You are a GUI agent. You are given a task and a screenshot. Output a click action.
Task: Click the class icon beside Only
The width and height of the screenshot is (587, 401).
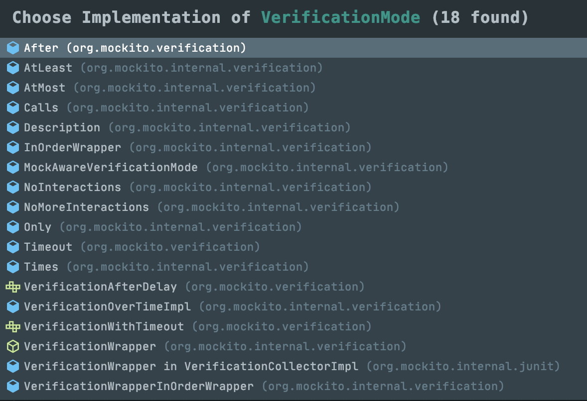click(13, 227)
